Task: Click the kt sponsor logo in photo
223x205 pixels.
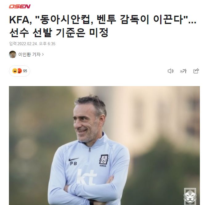Action: pyautogui.click(x=87, y=177)
